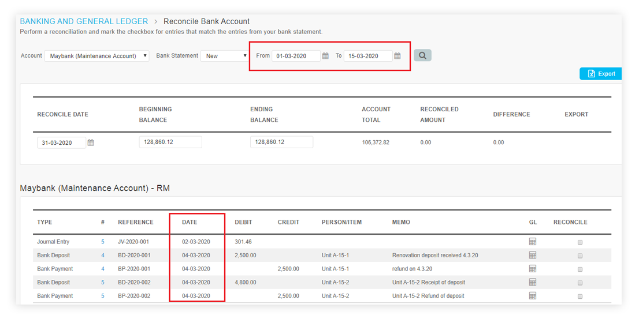Viewport: 639px width, 319px height.
Task: Open GL calculator icon for JV-2020-001
Action: click(x=532, y=242)
